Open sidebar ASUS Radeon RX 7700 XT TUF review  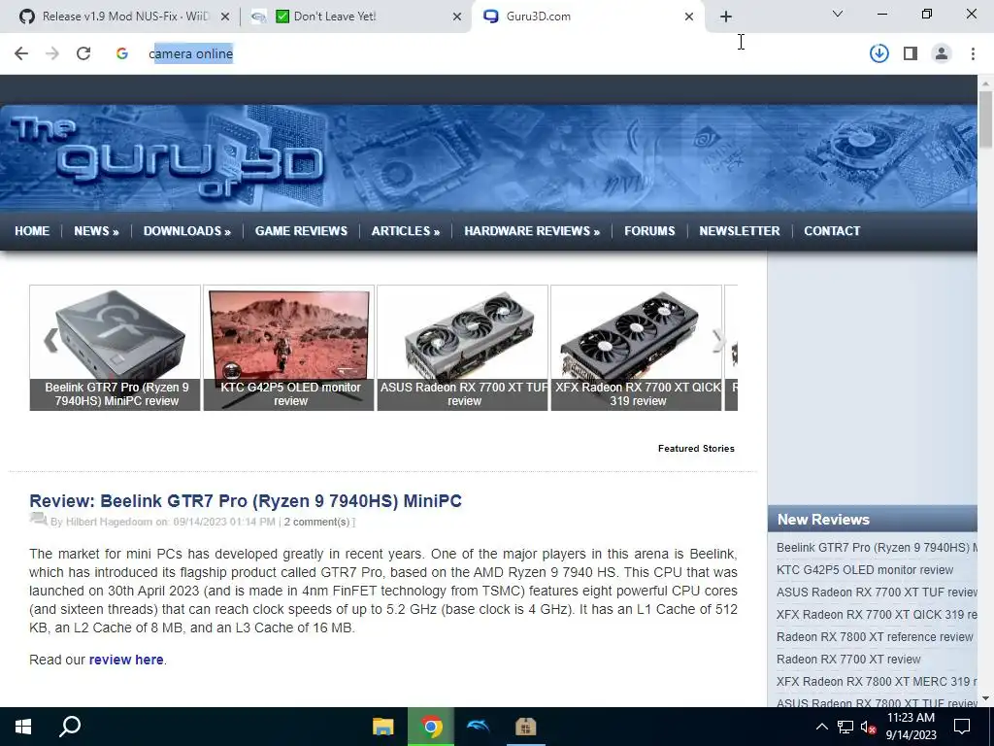pyautogui.click(x=877, y=592)
